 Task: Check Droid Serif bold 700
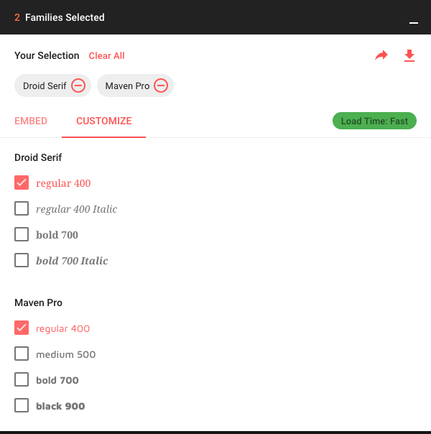point(22,234)
